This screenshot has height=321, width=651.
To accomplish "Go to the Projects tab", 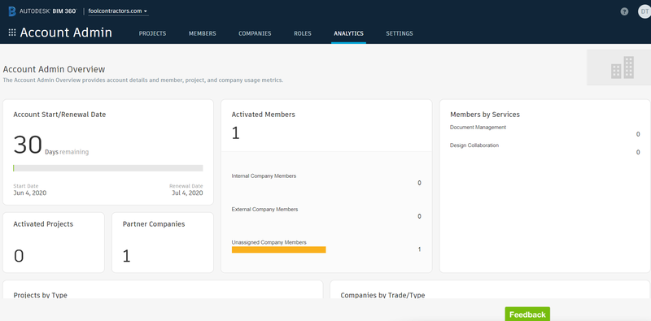I will (152, 33).
